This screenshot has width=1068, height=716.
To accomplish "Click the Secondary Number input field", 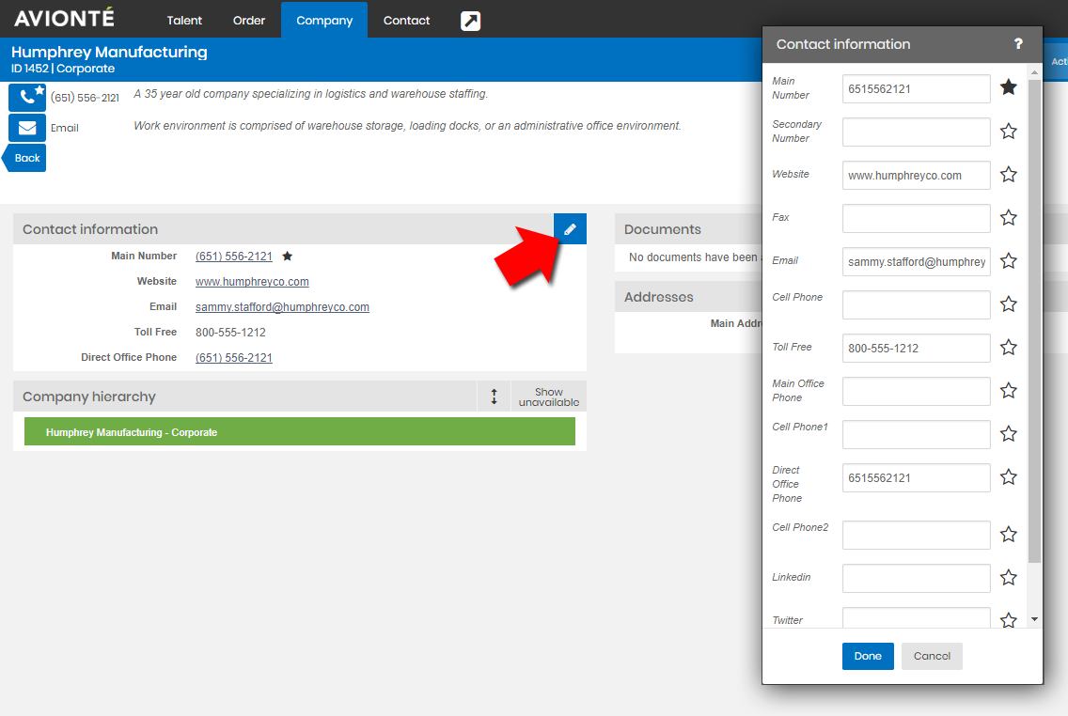I will [x=916, y=132].
